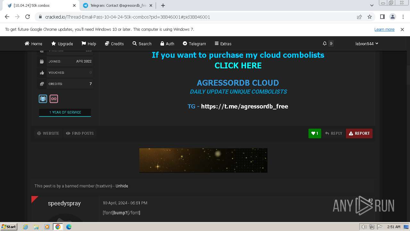This screenshot has width=410, height=231.
Task: Open the Chrome side panel
Action: pyautogui.click(x=382, y=17)
